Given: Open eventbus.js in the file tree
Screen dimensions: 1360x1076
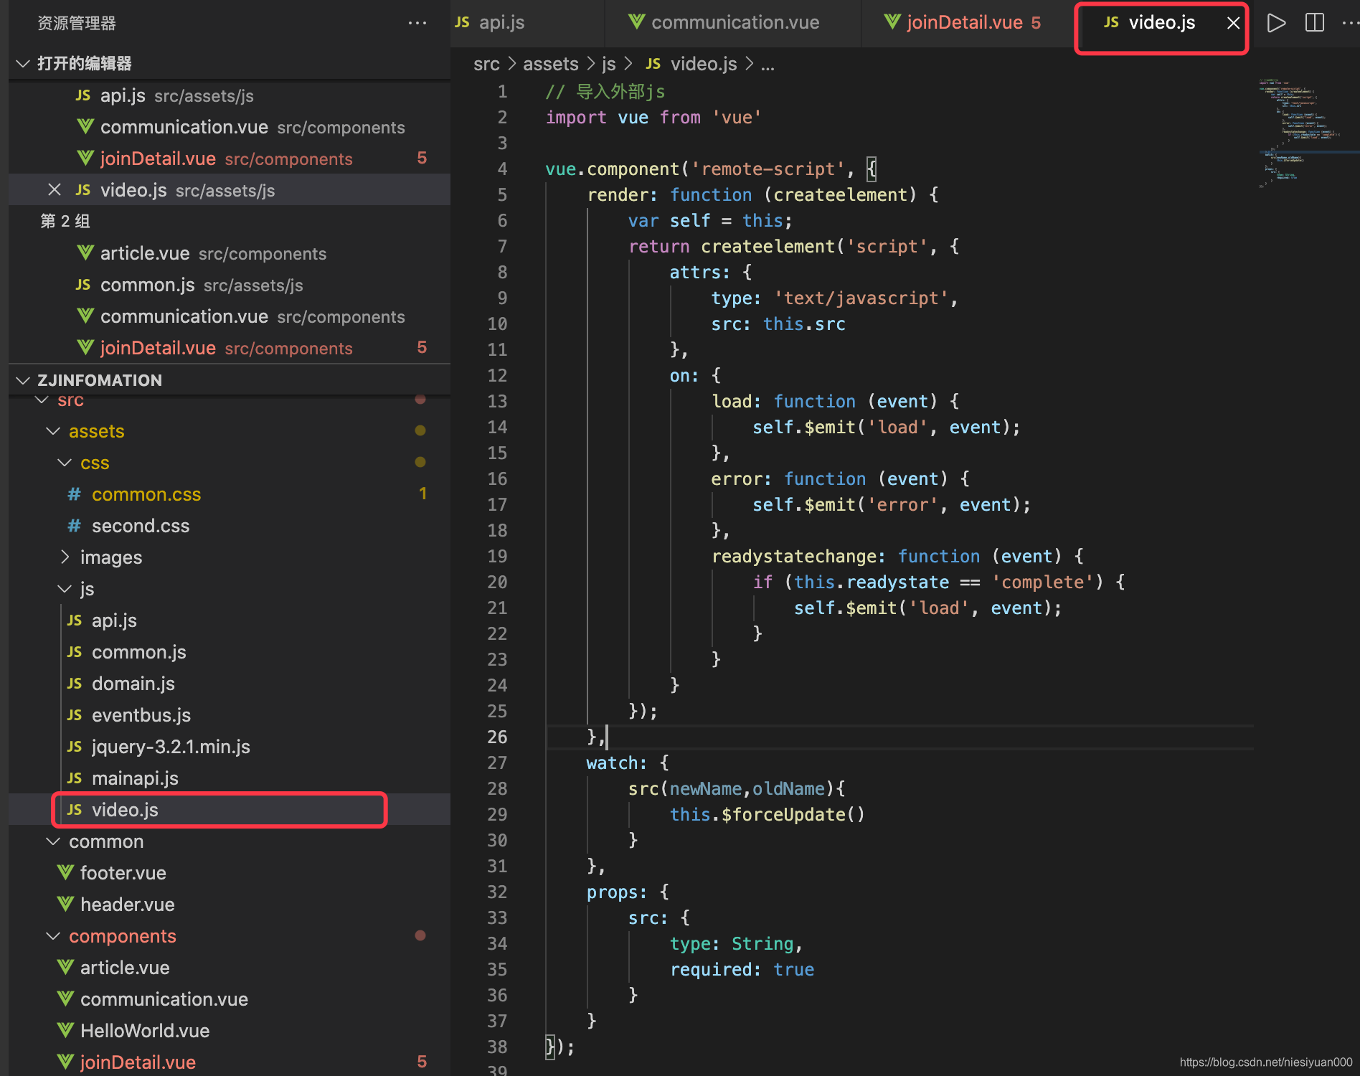Looking at the screenshot, I should 230,715.
